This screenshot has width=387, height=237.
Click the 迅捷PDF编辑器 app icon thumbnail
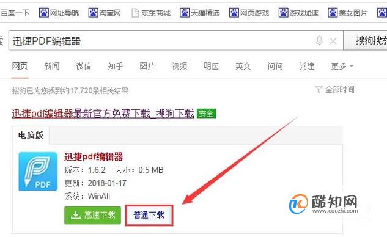point(38,172)
